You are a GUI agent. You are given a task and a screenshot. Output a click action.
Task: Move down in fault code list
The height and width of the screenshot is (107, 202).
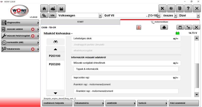[55, 93]
